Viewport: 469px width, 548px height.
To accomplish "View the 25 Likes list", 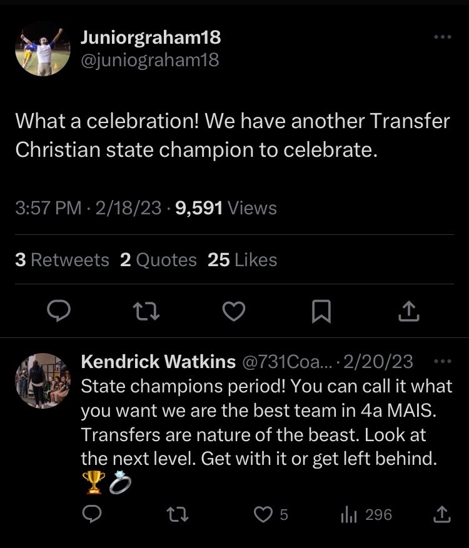I will coord(242,260).
